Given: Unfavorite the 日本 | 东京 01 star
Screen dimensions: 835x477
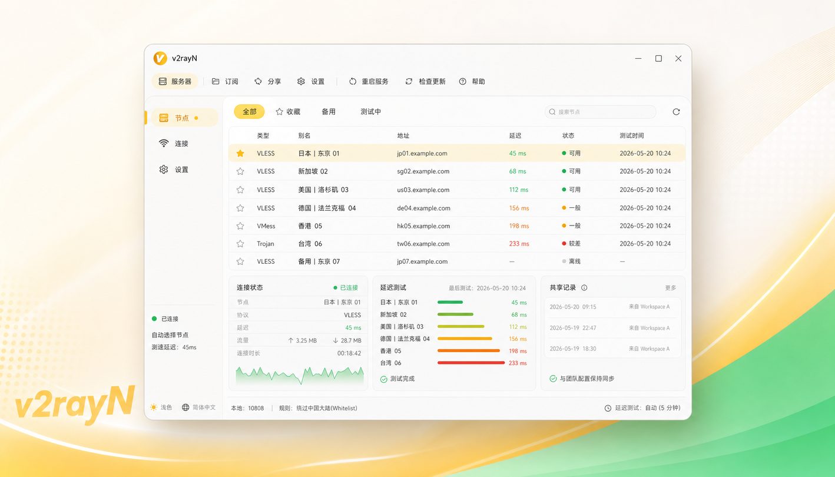Looking at the screenshot, I should (240, 154).
